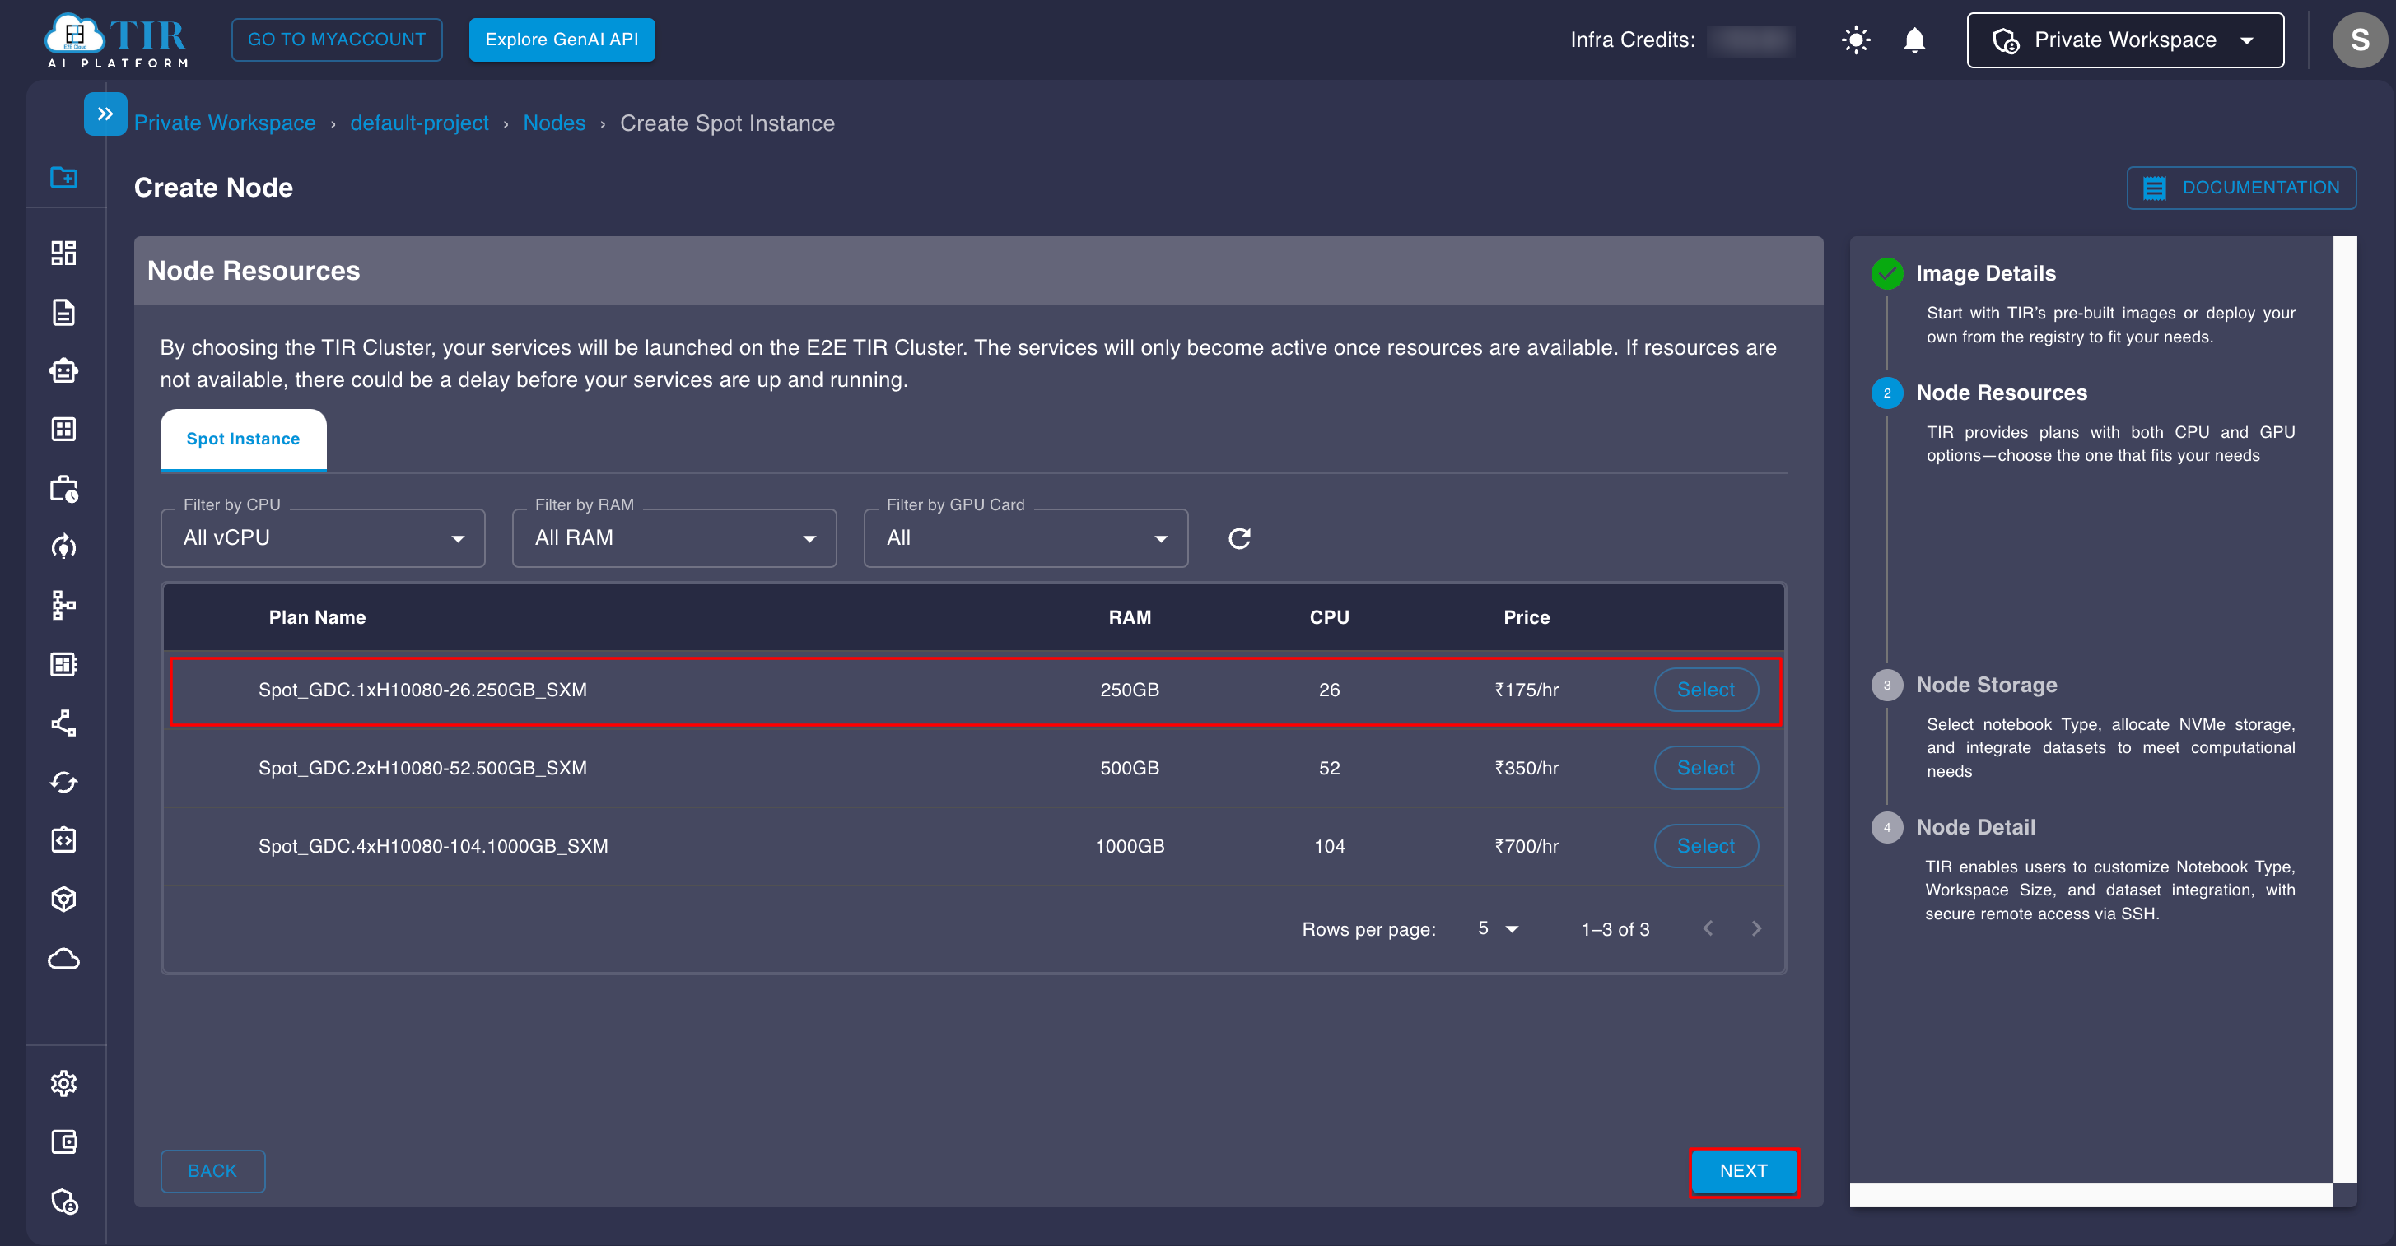Click the cloud sidebar icon
This screenshot has width=2396, height=1246.
click(x=63, y=959)
